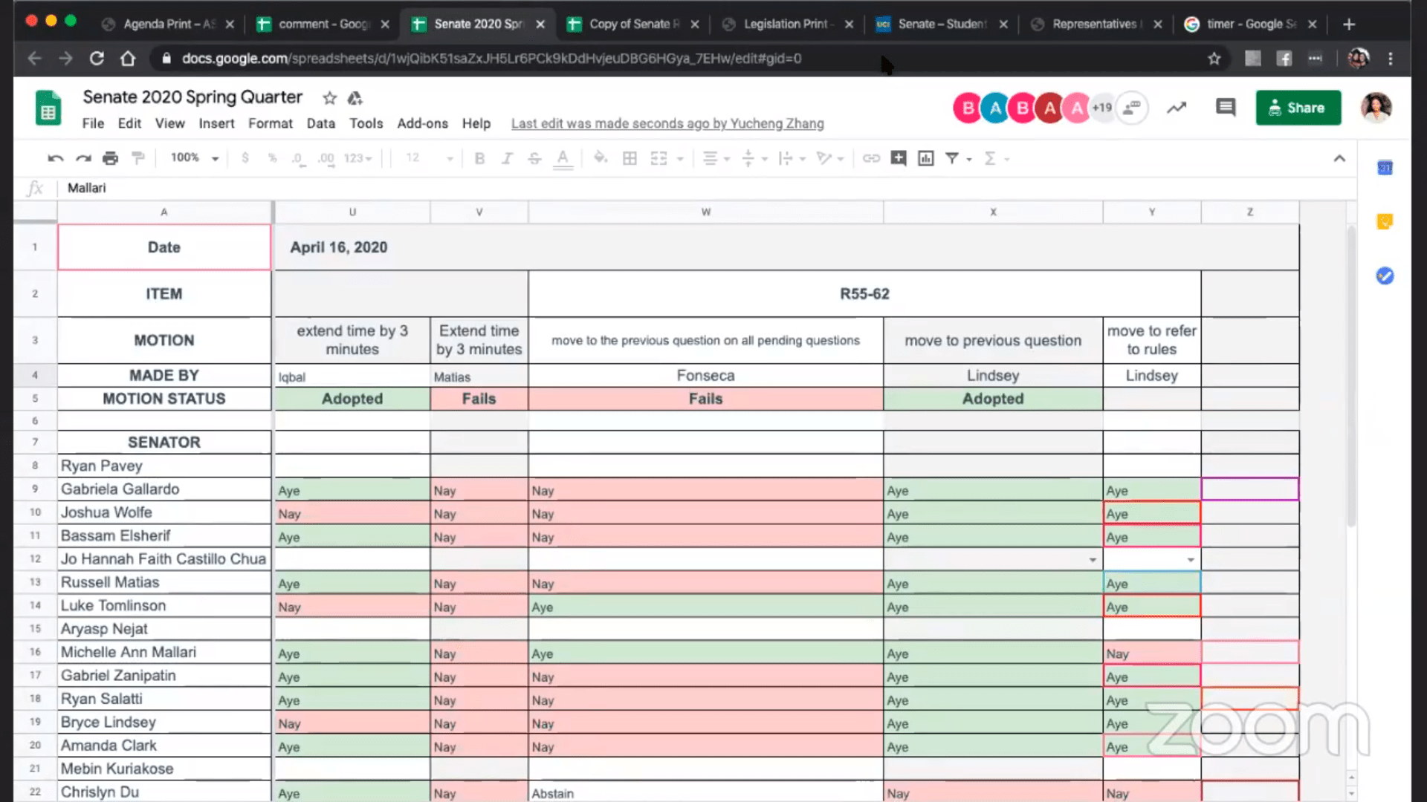This screenshot has height=802, width=1427.
Task: Toggle bold formatting
Action: pyautogui.click(x=479, y=158)
